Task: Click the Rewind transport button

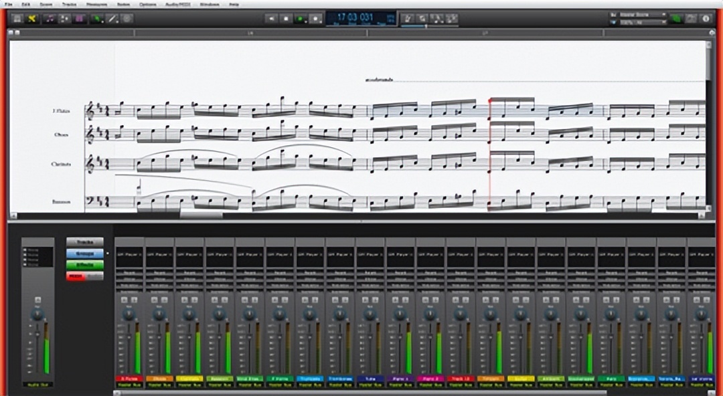Action: [x=271, y=19]
